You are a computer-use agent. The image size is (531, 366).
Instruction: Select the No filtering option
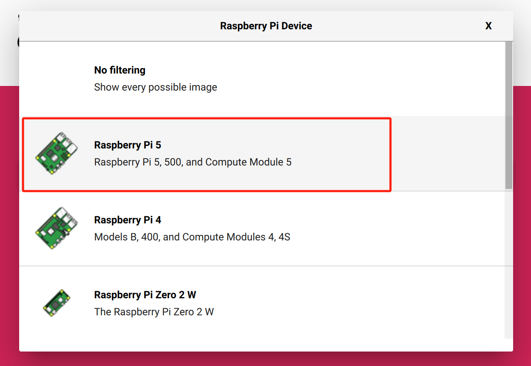(x=120, y=70)
